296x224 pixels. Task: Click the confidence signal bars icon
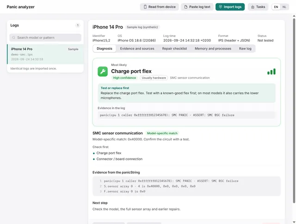(271, 72)
